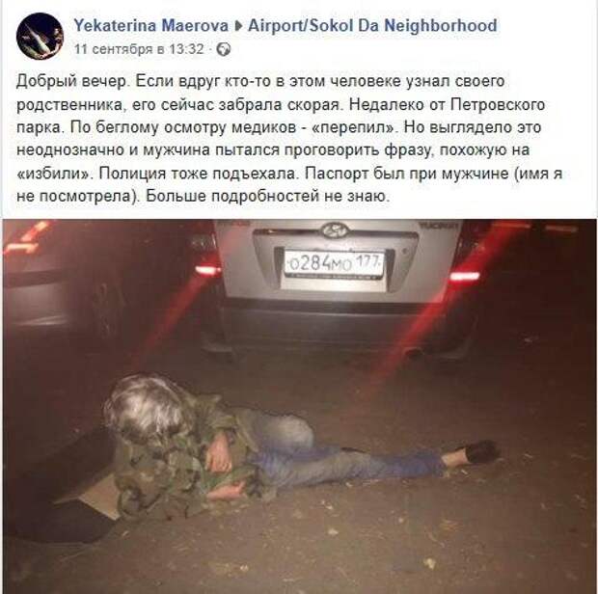Open Yekaterina Maerova's profile picture avatar
The width and height of the screenshot is (598, 594).
pyautogui.click(x=40, y=37)
